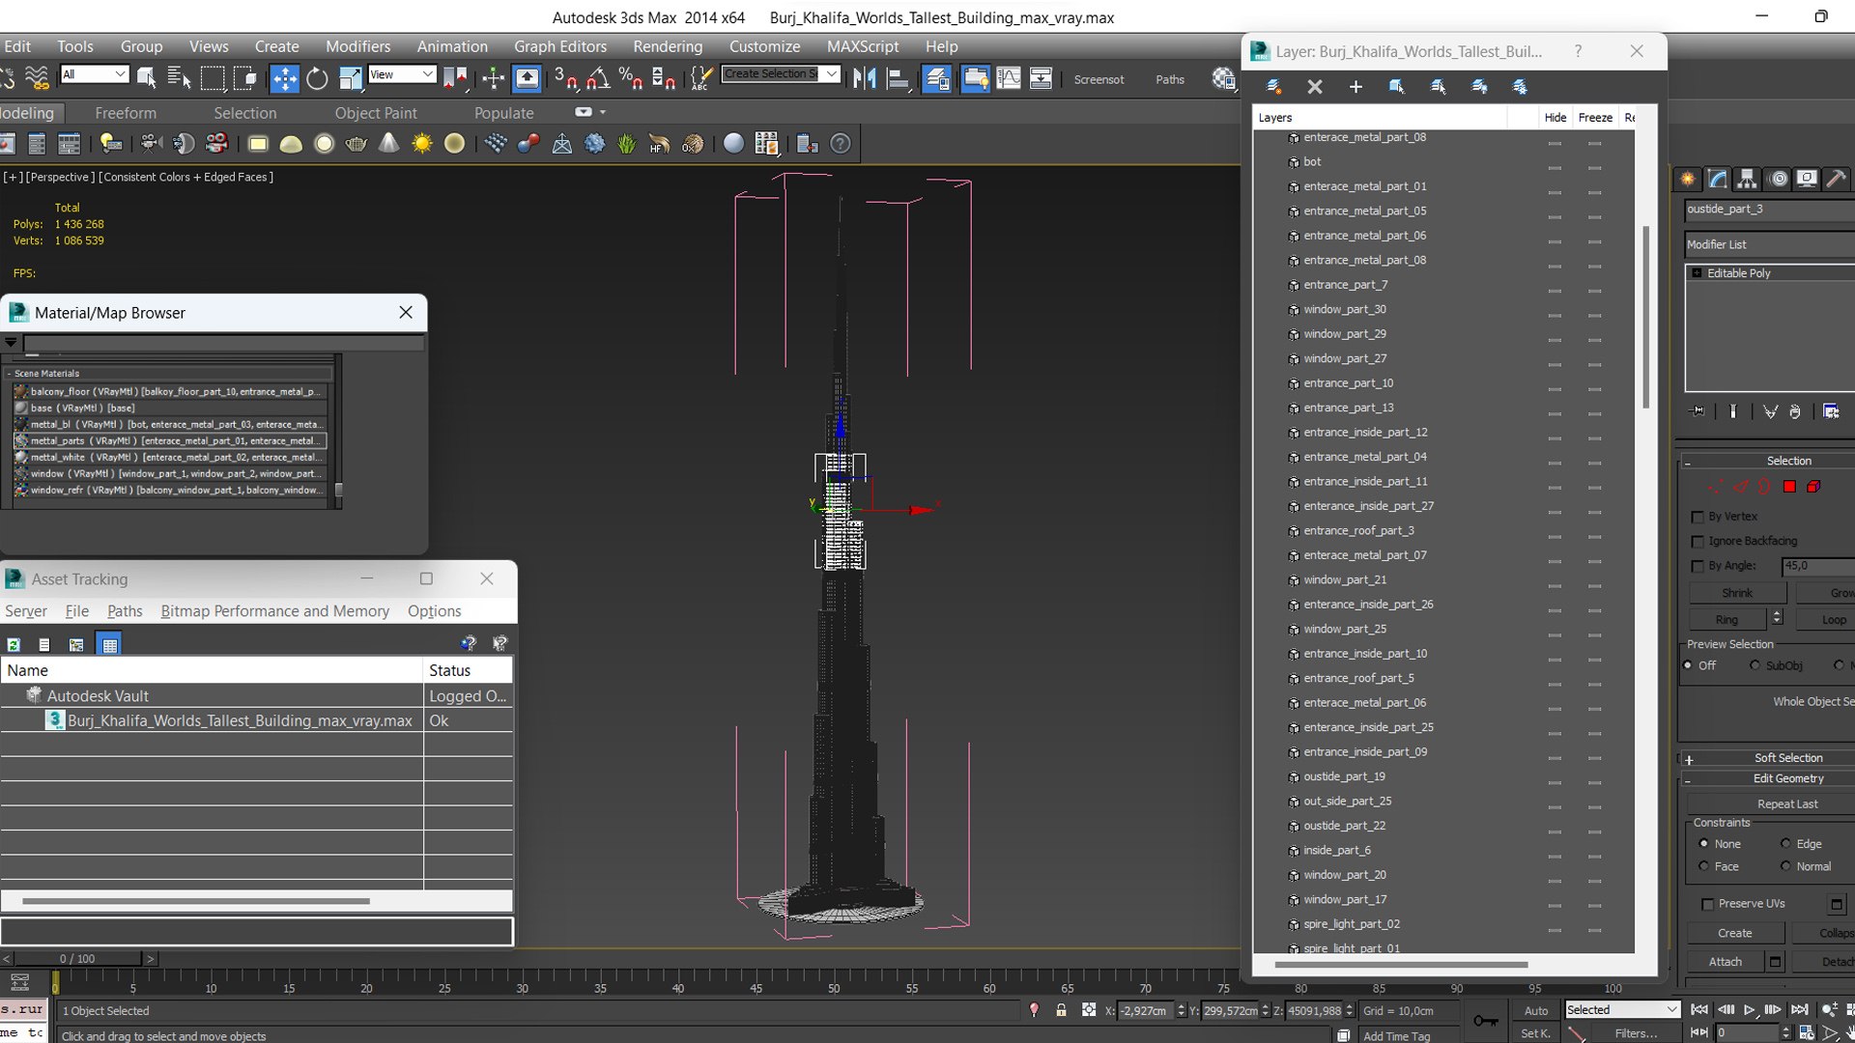Open the MAXScript menu

(x=863, y=46)
